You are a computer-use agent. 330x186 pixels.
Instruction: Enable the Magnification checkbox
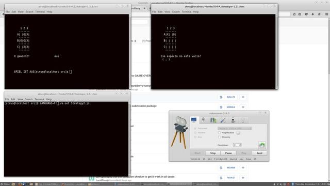[219, 133]
